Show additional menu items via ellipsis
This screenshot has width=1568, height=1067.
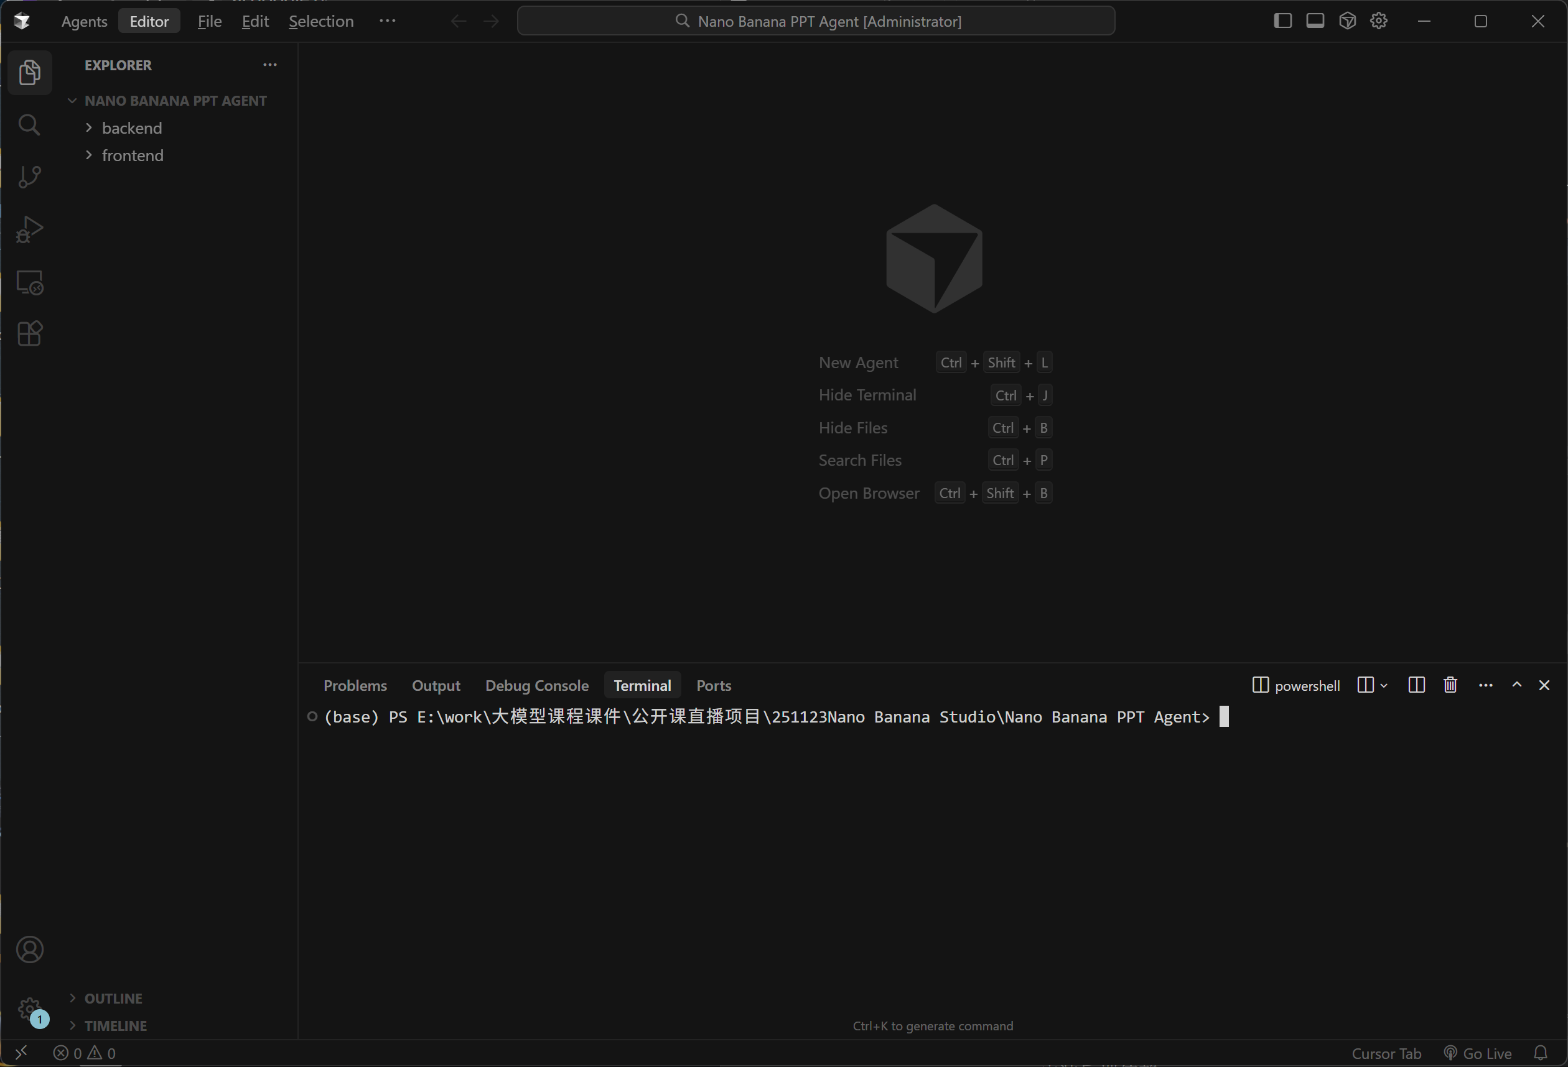[x=387, y=21]
